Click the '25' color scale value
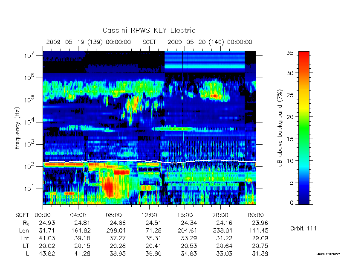The image size is (341, 256). click(x=290, y=95)
